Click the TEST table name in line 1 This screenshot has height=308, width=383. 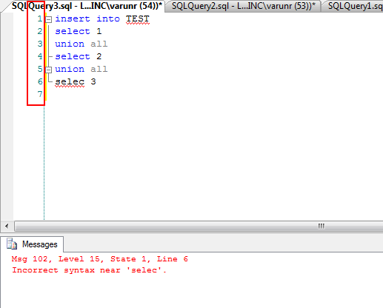(x=138, y=19)
